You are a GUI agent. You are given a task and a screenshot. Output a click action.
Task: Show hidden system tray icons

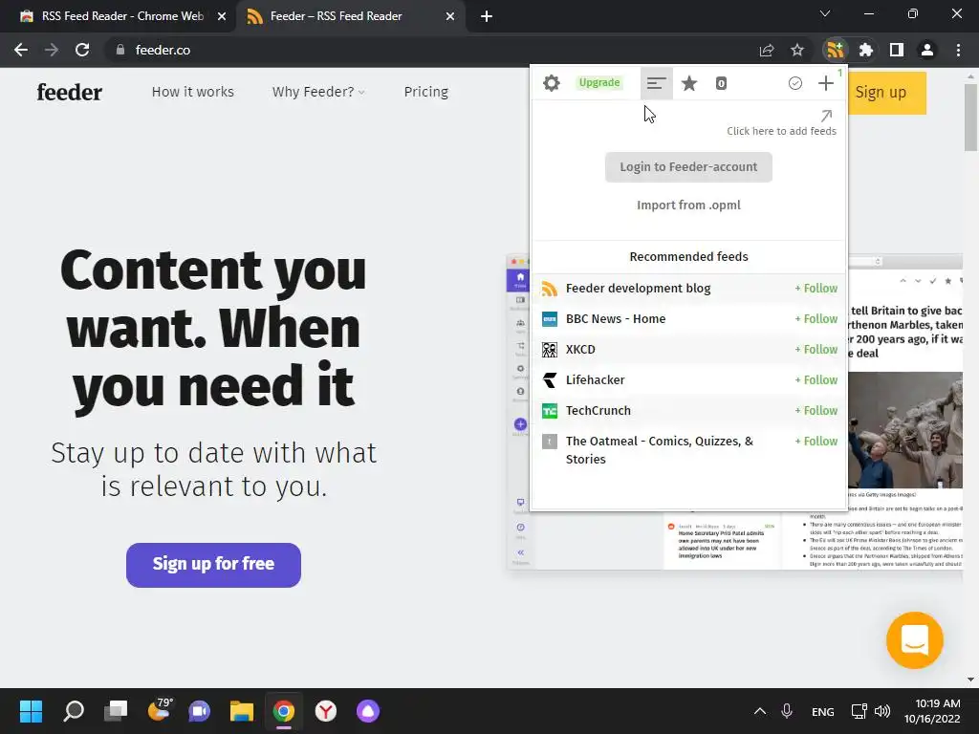coord(760,711)
